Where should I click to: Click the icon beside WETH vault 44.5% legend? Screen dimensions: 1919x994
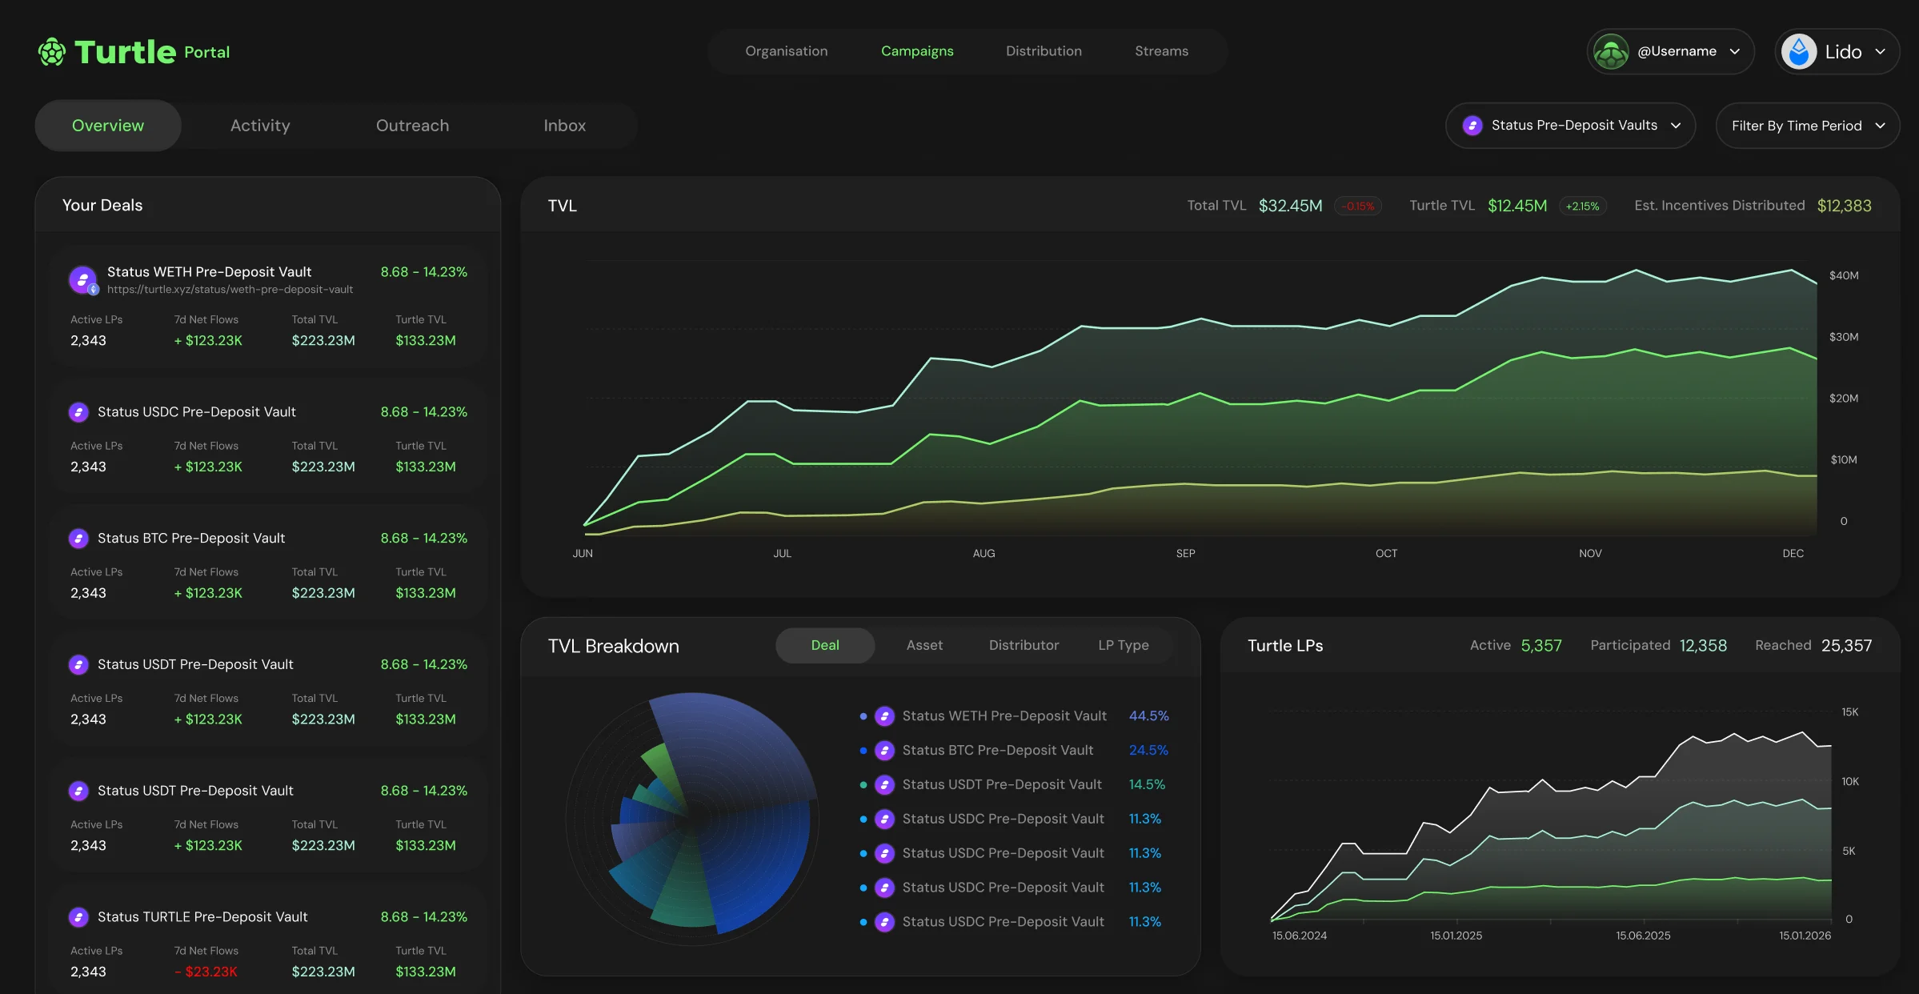click(x=884, y=716)
